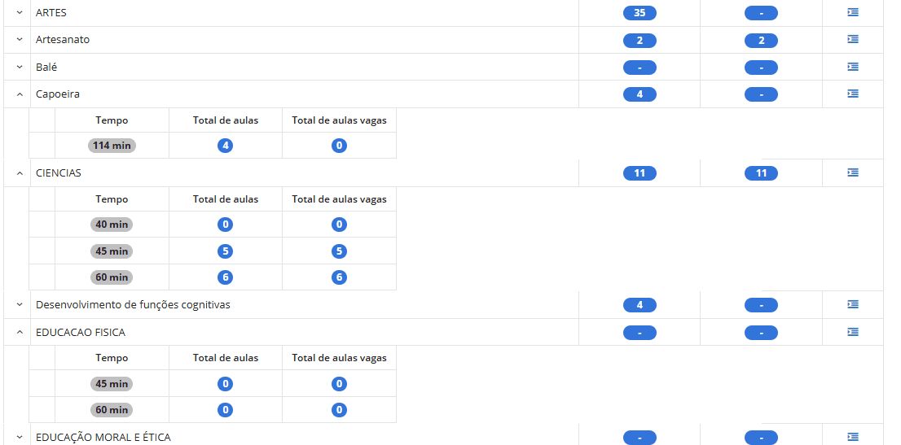The image size is (901, 445).
Task: Expand the Artesanato row
Action: (x=20, y=40)
